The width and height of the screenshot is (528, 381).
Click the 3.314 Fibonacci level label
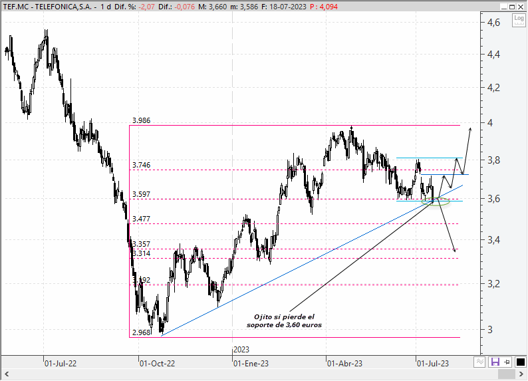[142, 253]
